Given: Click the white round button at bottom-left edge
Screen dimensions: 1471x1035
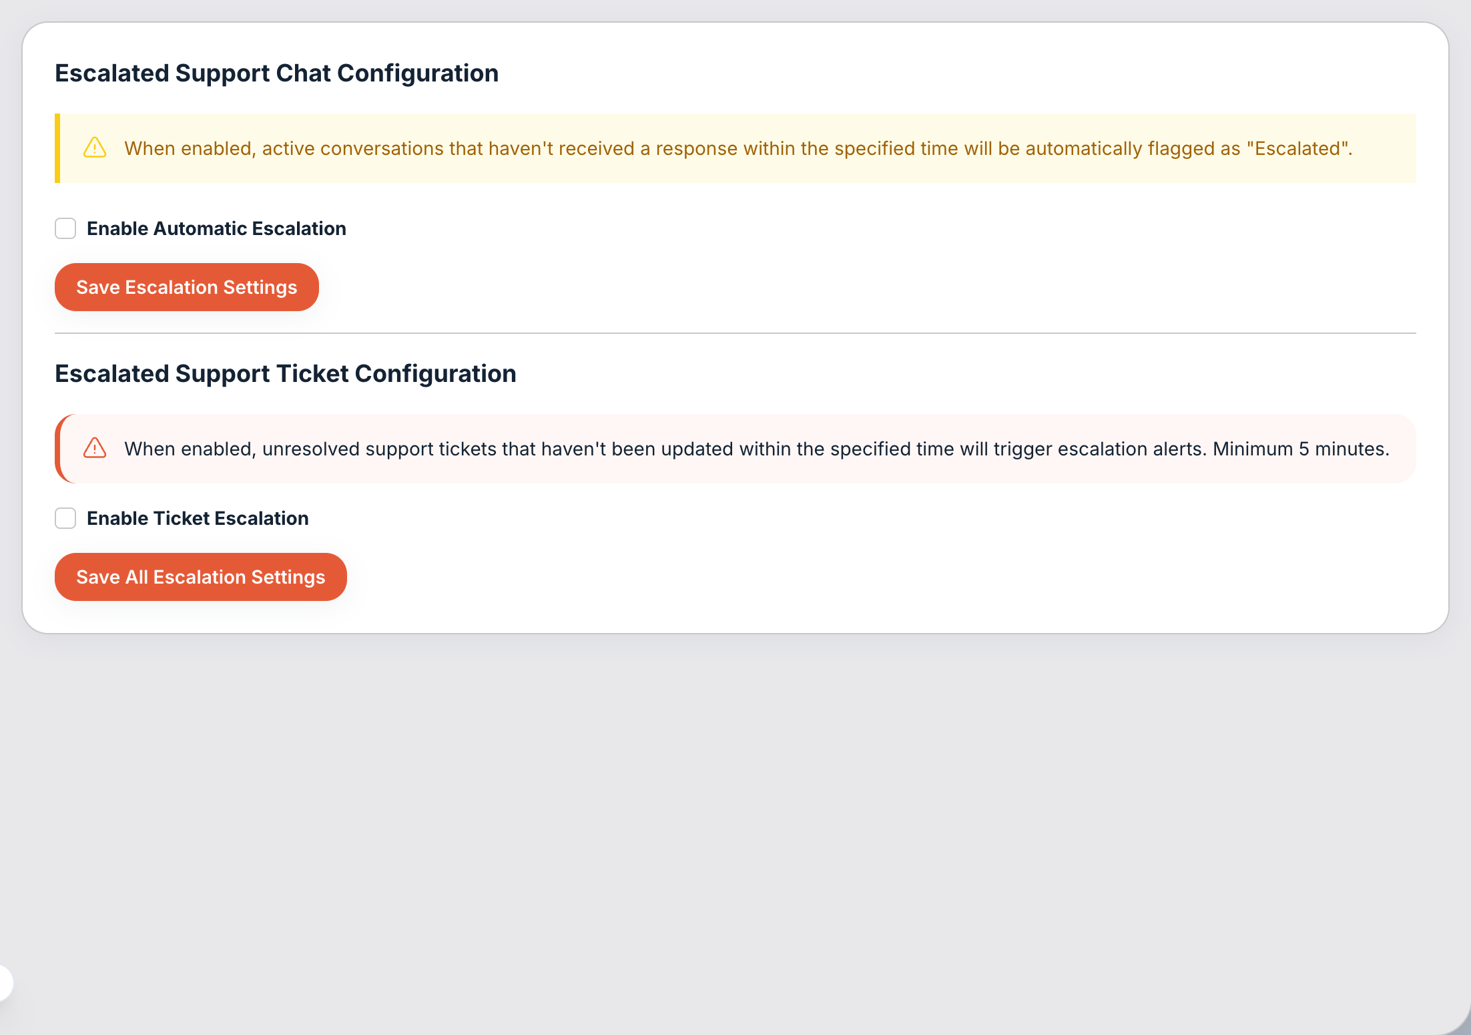Looking at the screenshot, I should (5, 983).
